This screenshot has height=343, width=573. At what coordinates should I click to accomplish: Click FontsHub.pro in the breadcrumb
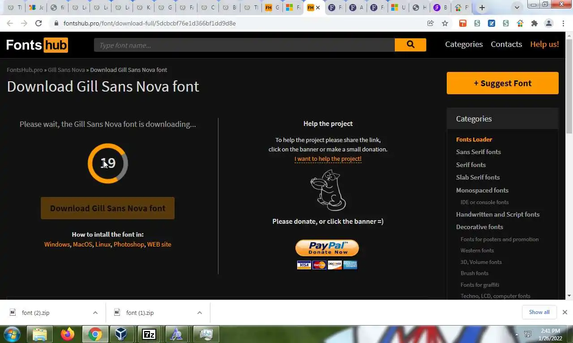click(x=25, y=70)
